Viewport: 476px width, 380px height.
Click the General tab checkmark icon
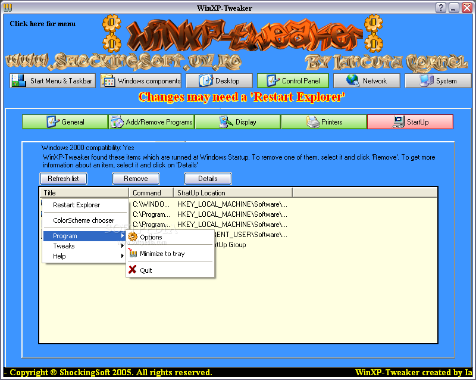point(53,122)
